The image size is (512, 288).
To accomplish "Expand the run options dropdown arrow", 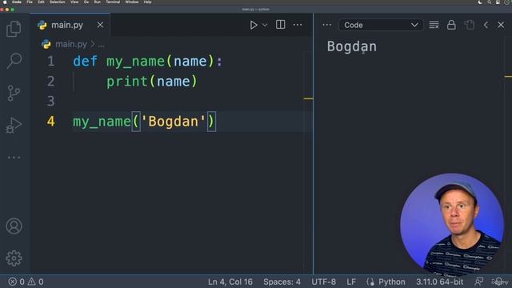I will pyautogui.click(x=265, y=25).
